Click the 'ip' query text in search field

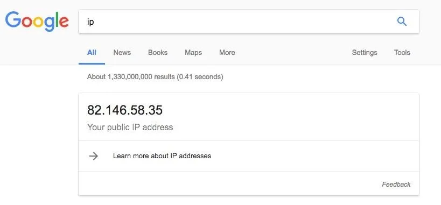90,22
